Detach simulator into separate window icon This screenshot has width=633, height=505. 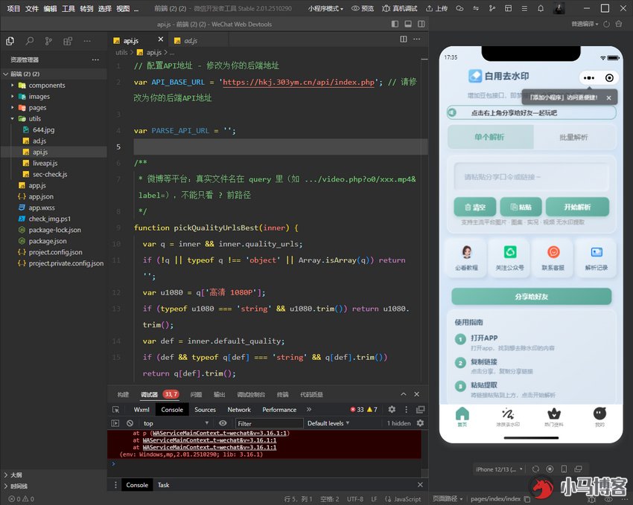(x=578, y=469)
